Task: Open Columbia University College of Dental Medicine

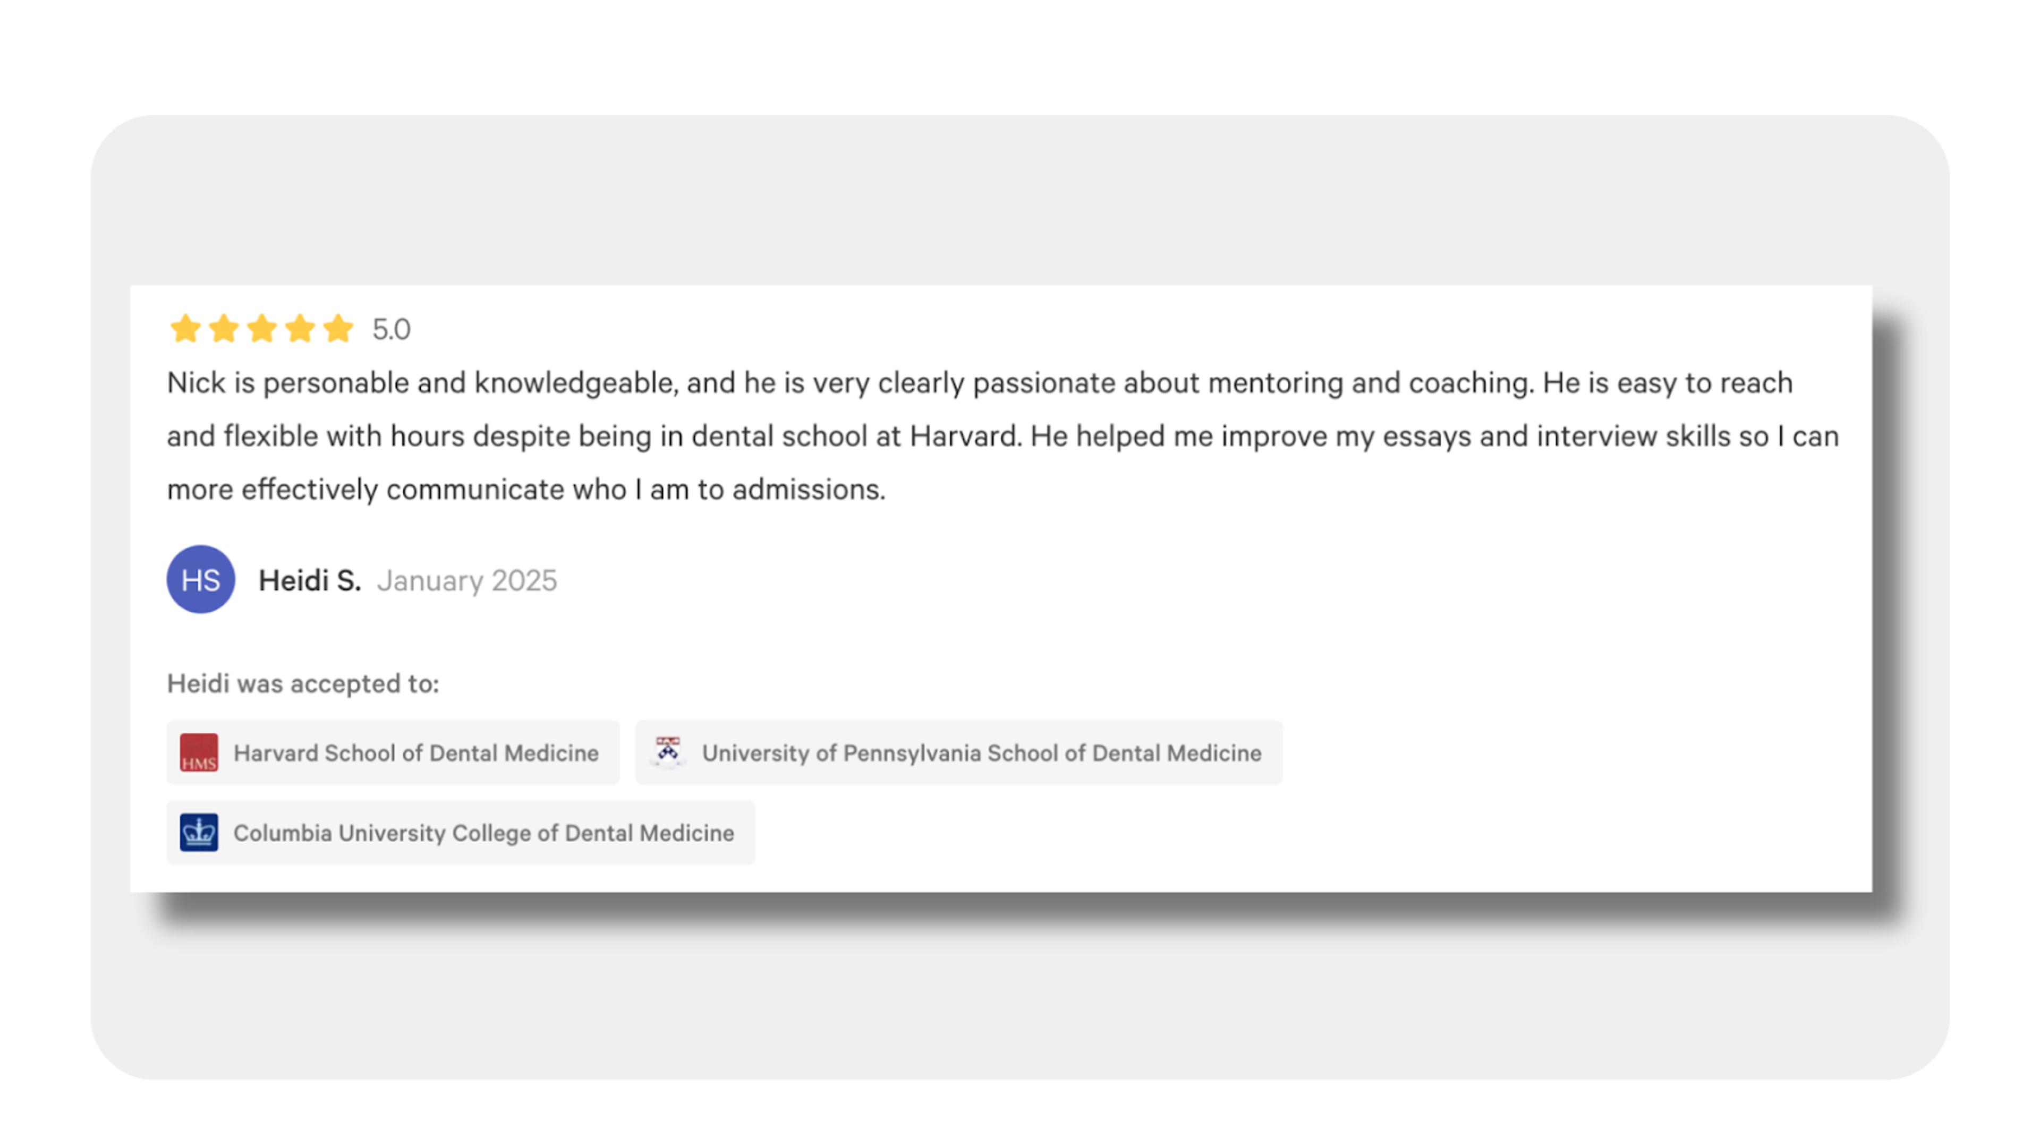Action: 483,833
